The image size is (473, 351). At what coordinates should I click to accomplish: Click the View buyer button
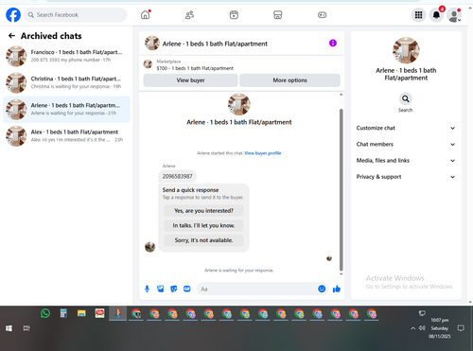tap(190, 80)
